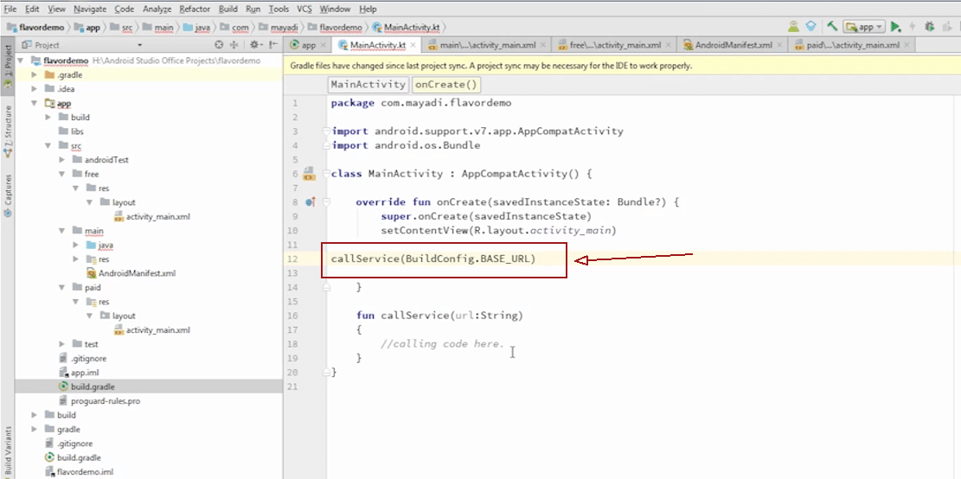This screenshot has height=479, width=961.
Task: Open the Build Variants side tab
Action: tap(8, 450)
